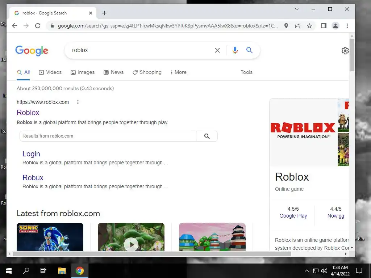The height and width of the screenshot is (278, 371).
Task: Open location settings pin in address bar
Action: click(286, 26)
